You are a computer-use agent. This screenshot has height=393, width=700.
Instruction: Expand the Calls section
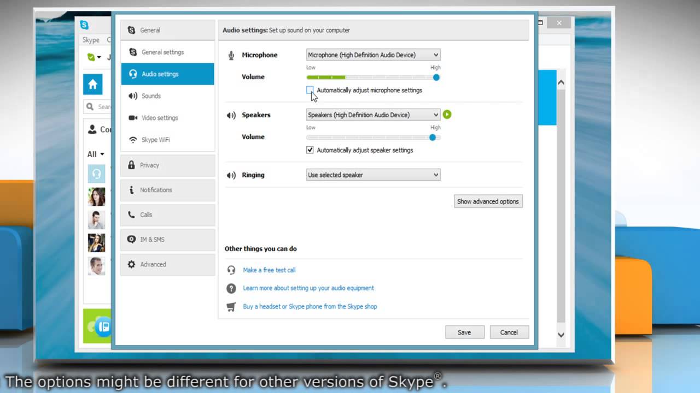[x=167, y=215]
